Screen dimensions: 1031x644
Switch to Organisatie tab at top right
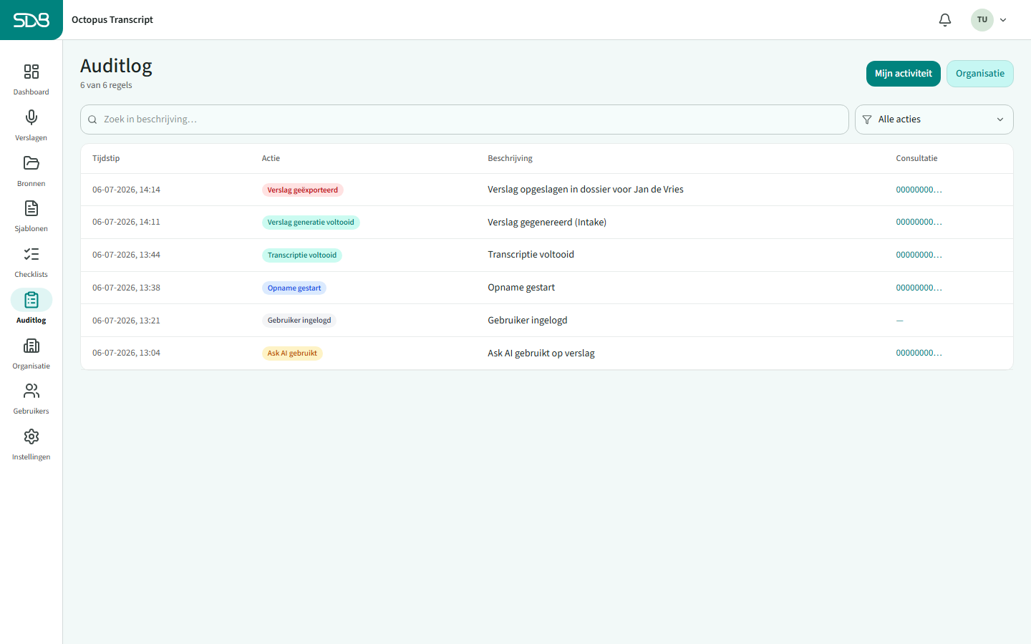tap(980, 74)
